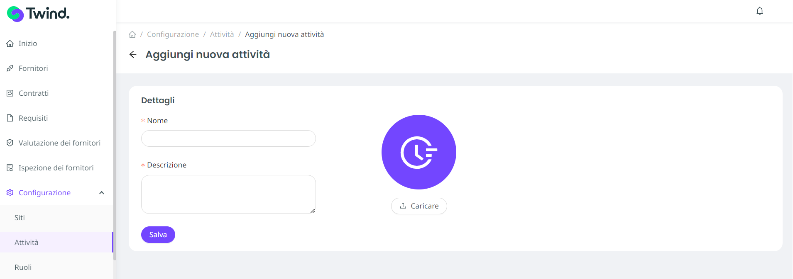Click the 'Descrizione' field label

click(x=166, y=165)
